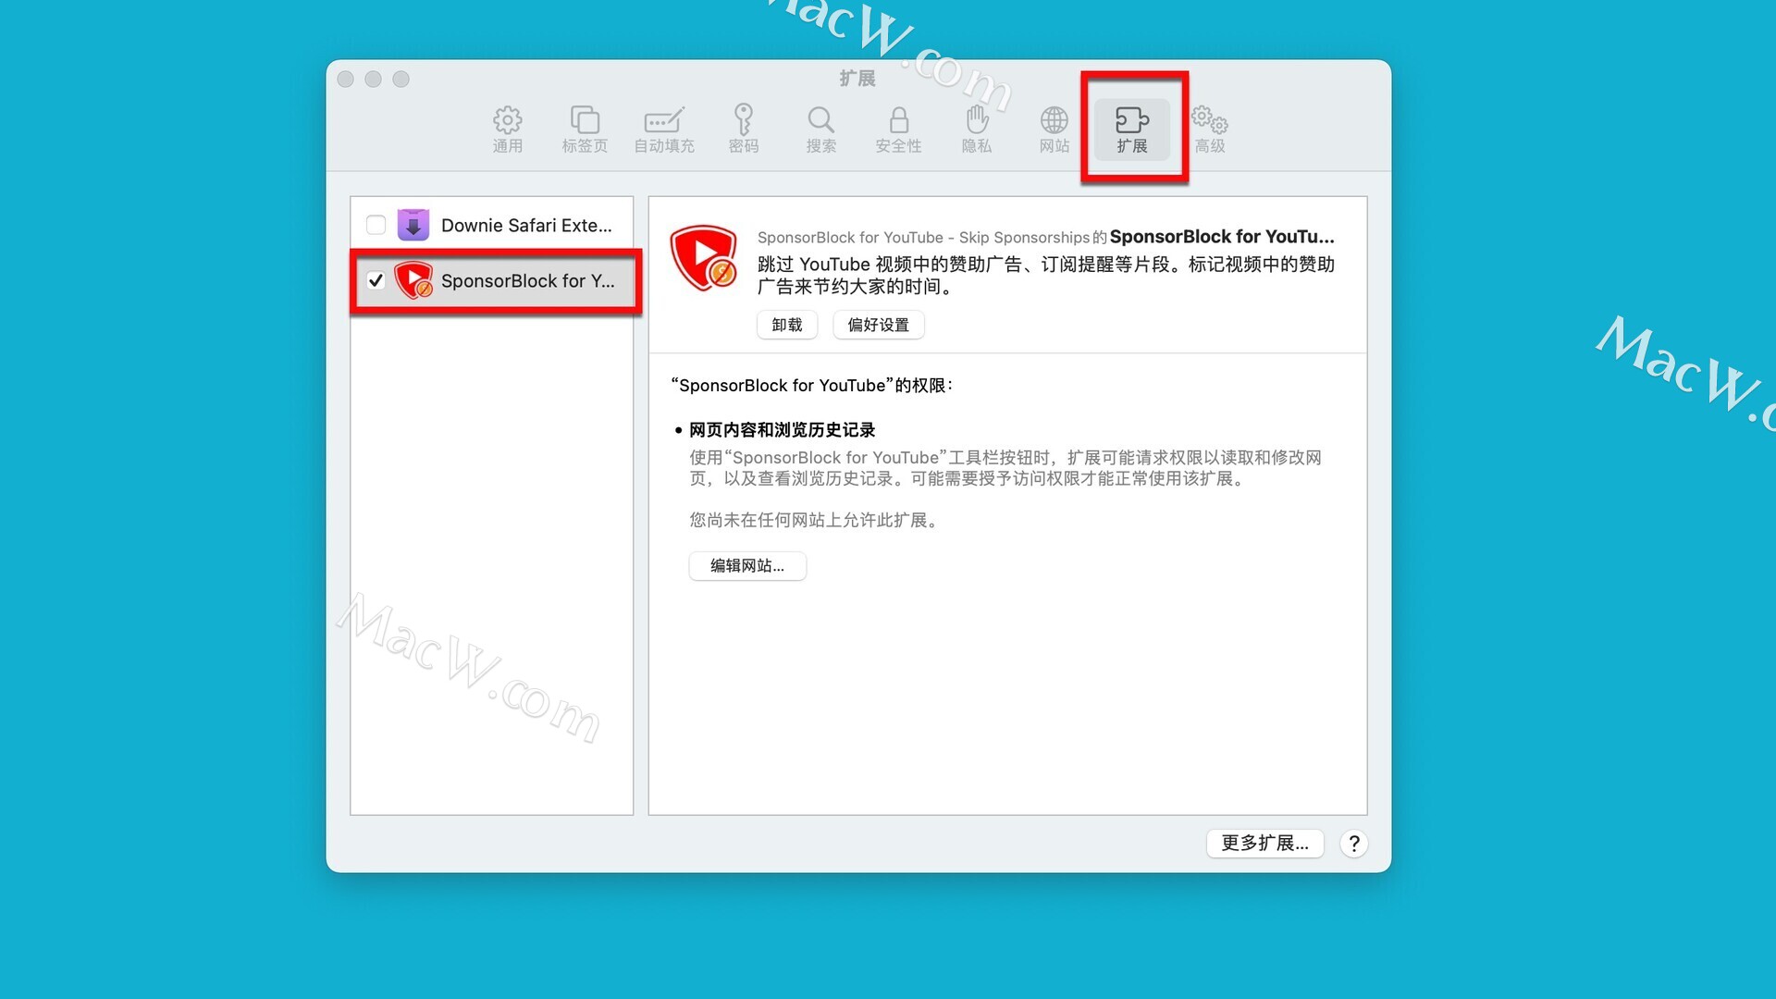Click 卸载 to uninstall SponsorBlock
Viewport: 1776px width, 999px height.
[787, 325]
